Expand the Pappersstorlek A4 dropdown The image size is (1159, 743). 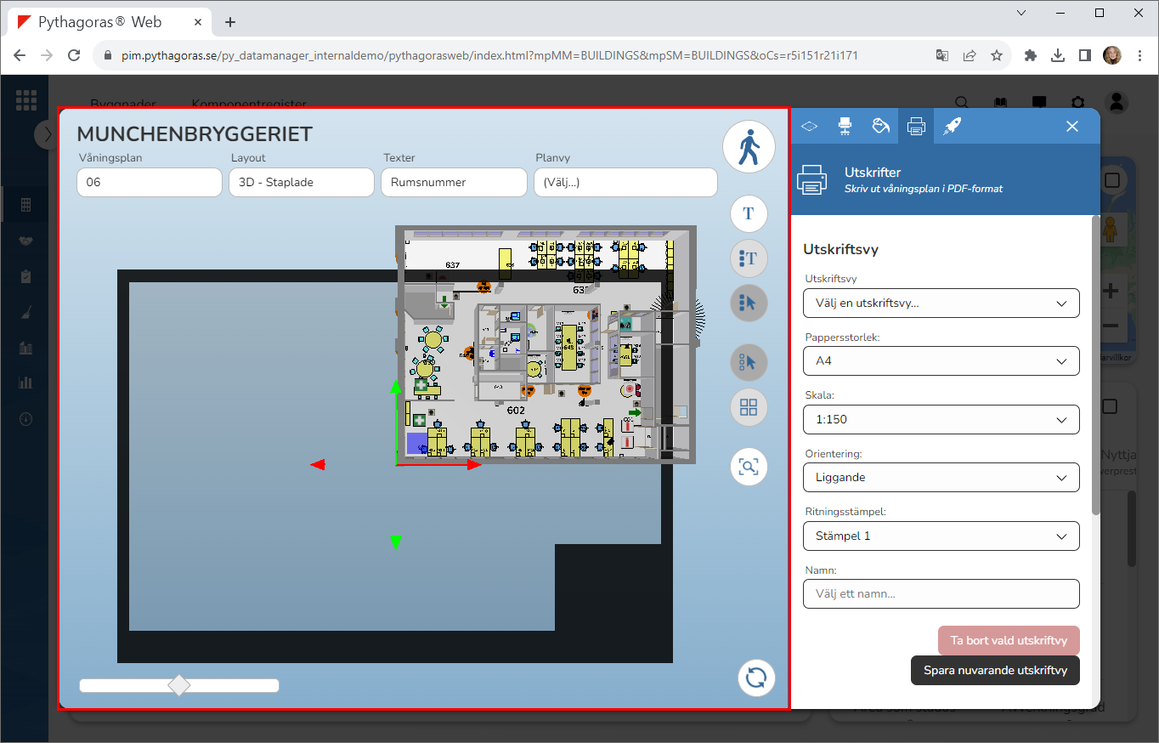[941, 361]
